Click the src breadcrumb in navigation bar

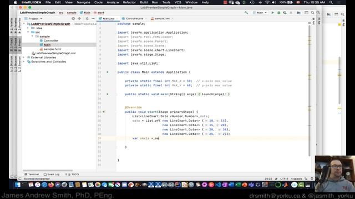[x=61, y=13]
